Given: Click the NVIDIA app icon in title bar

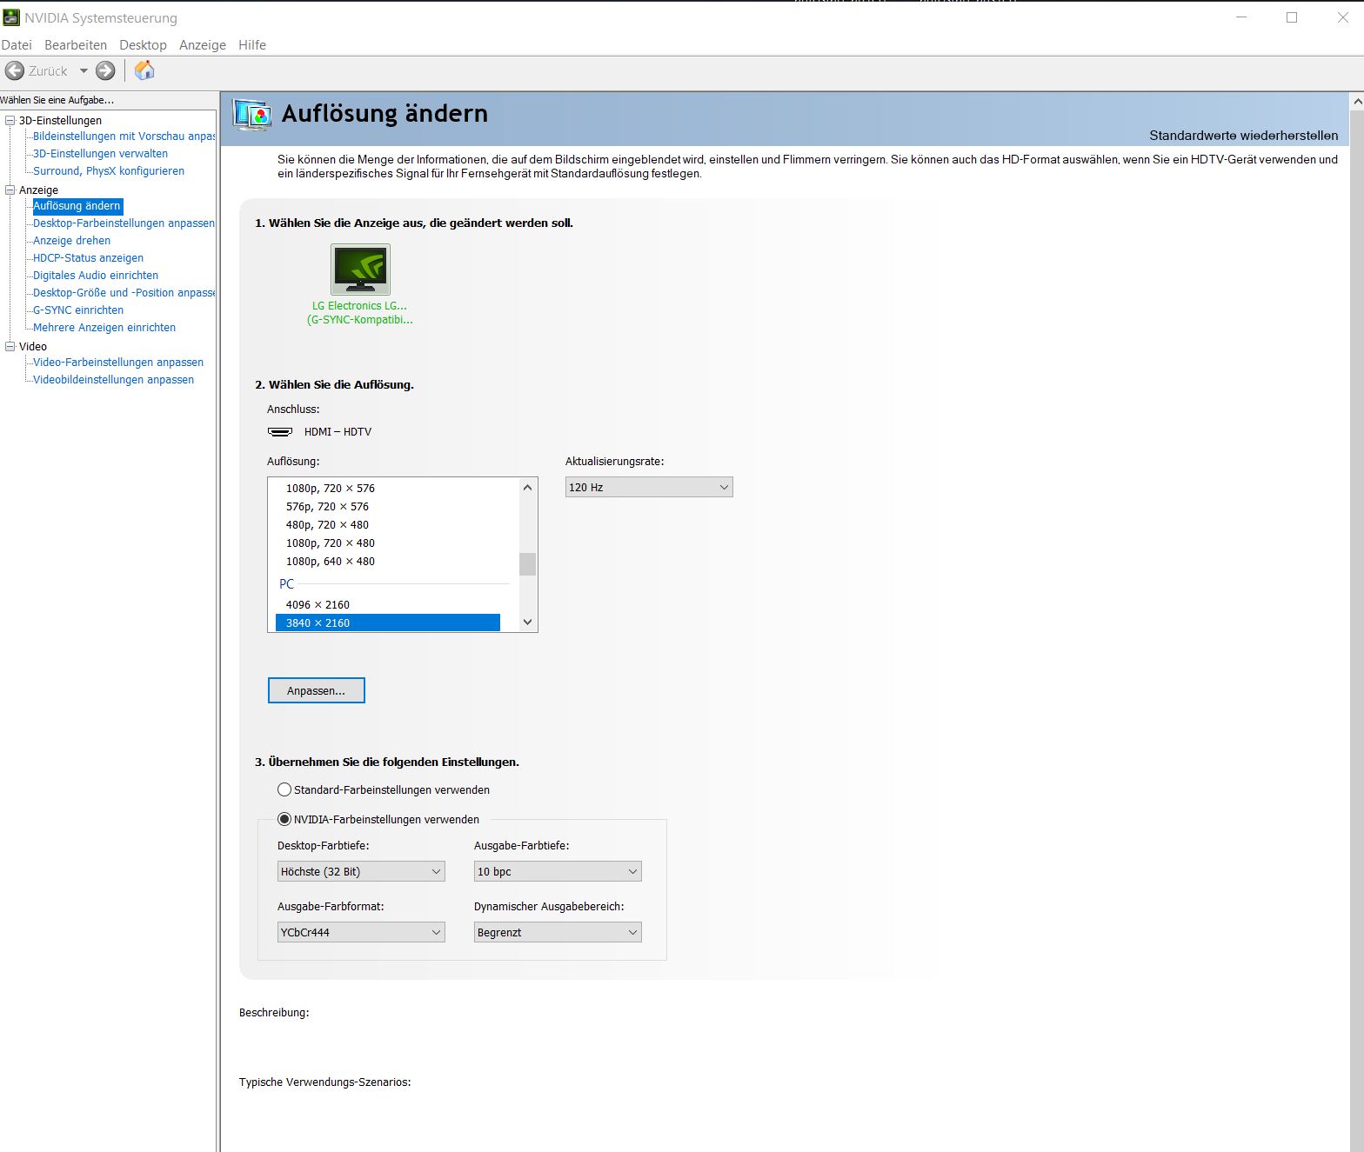Looking at the screenshot, I should coord(10,17).
